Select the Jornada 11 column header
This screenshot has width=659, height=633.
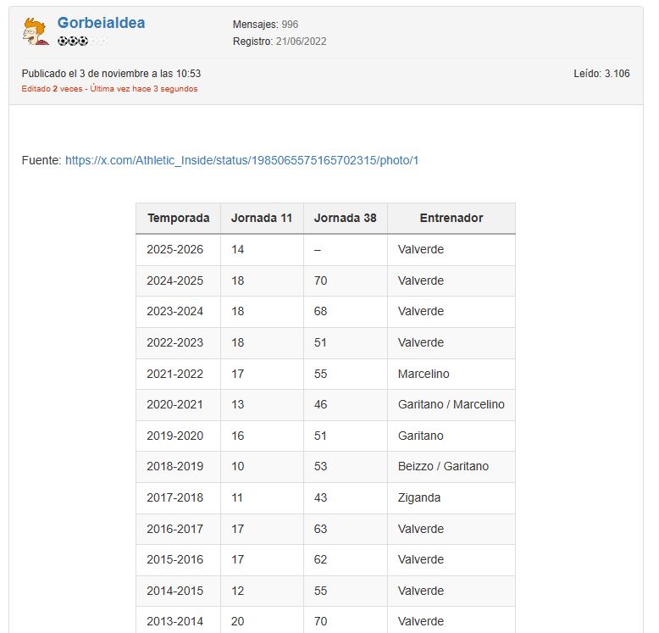[261, 218]
